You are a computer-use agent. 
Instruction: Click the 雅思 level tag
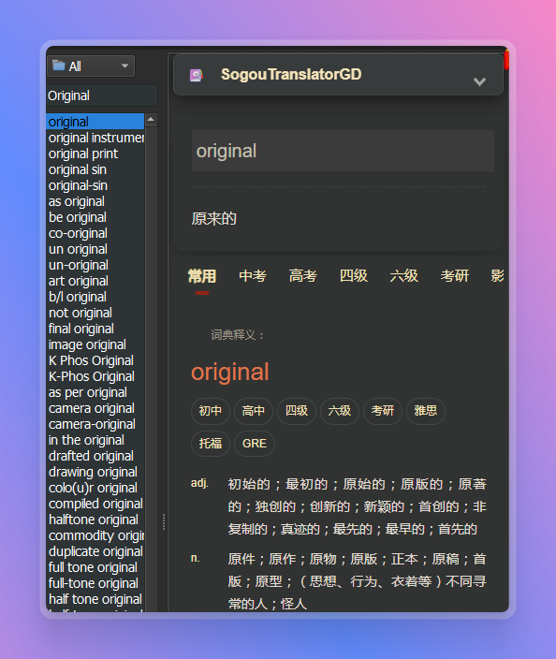425,411
